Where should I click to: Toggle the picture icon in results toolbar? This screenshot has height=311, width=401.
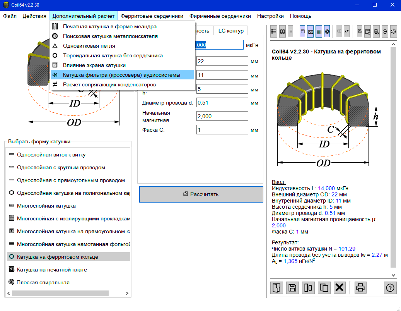[x=311, y=31]
